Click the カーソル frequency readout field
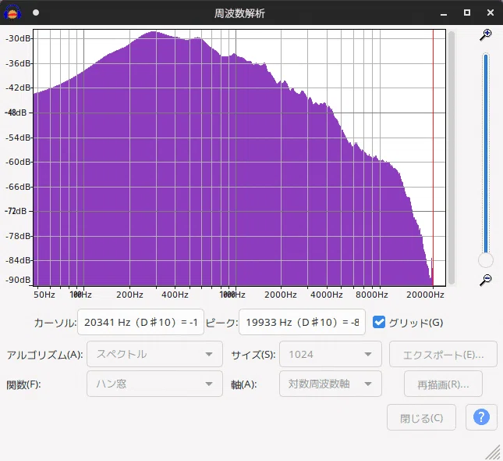This screenshot has height=461, width=503. click(140, 322)
